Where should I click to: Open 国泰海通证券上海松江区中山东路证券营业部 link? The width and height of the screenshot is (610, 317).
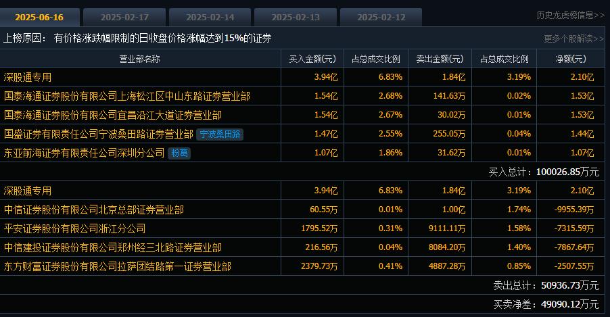127,97
